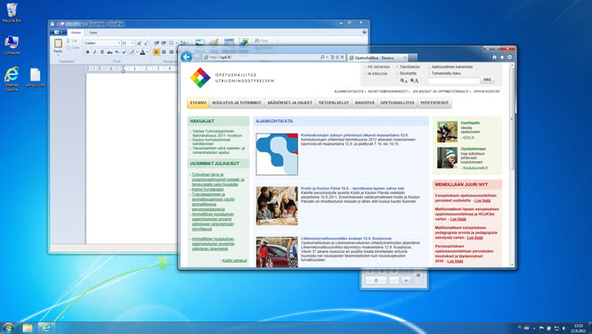Screen dimensions: 592x334
Task: Click the text highlight color marker
Action: (x=132, y=53)
